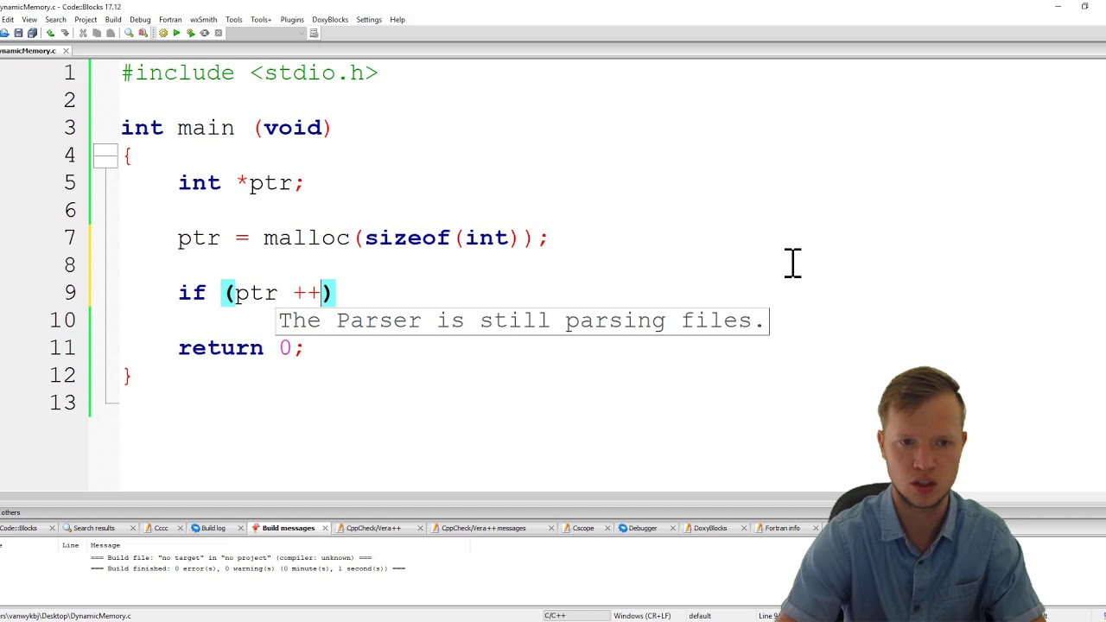Click the Save all files icon
The width and height of the screenshot is (1106, 622).
coord(32,33)
